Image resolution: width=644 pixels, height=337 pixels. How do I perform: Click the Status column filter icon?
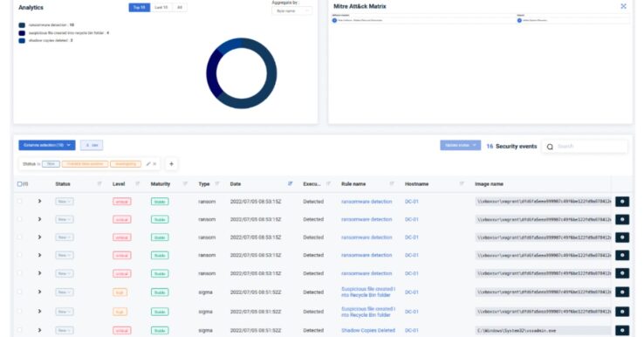[x=99, y=183]
